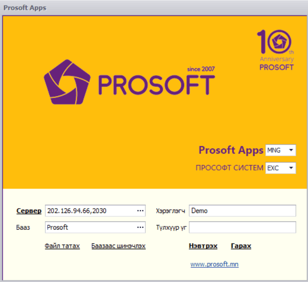Click the large PROSOFT wordmark text
Viewport: 308px width, 282px height.
click(156, 85)
